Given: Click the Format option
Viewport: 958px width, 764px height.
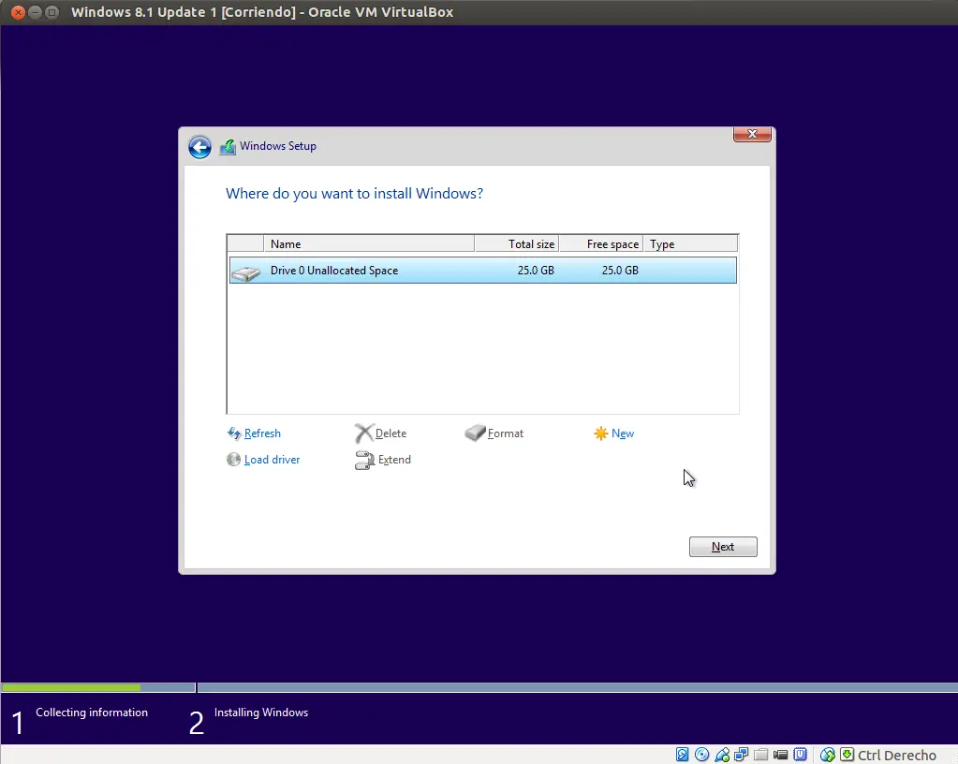Looking at the screenshot, I should point(506,433).
